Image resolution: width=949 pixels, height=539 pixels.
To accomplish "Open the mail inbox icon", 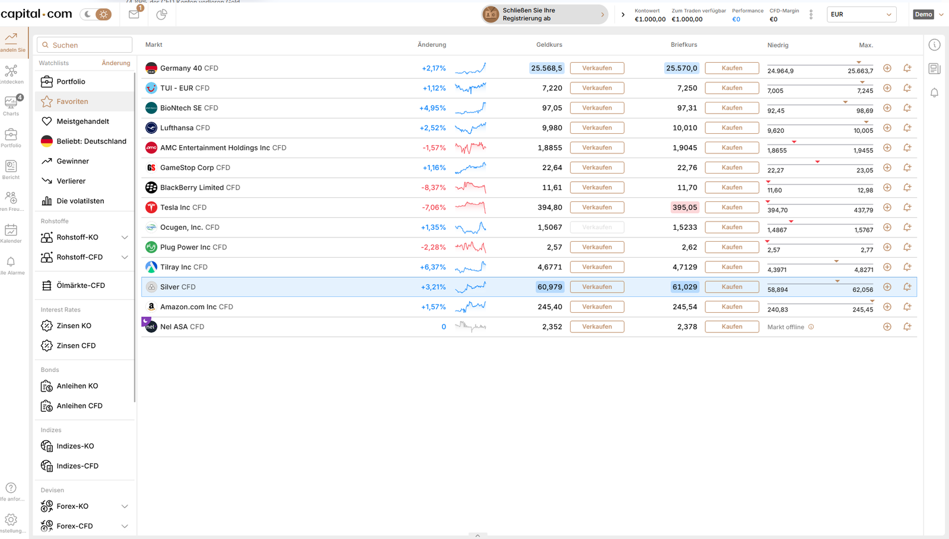I will 134,14.
